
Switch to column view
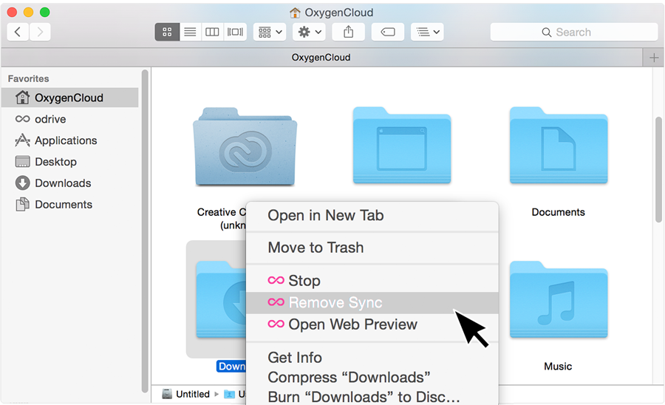pos(212,32)
